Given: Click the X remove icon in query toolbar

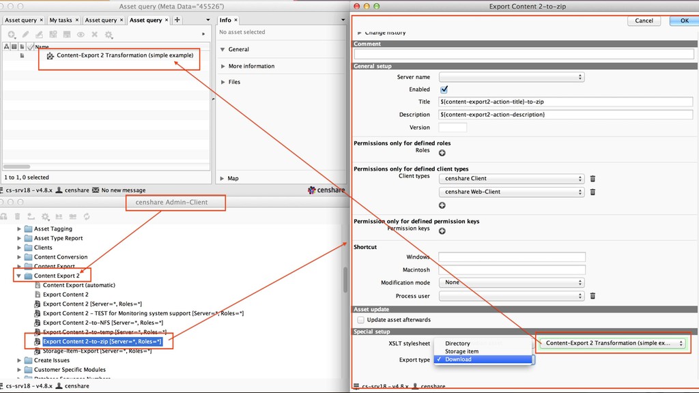Looking at the screenshot, I should point(95,34).
